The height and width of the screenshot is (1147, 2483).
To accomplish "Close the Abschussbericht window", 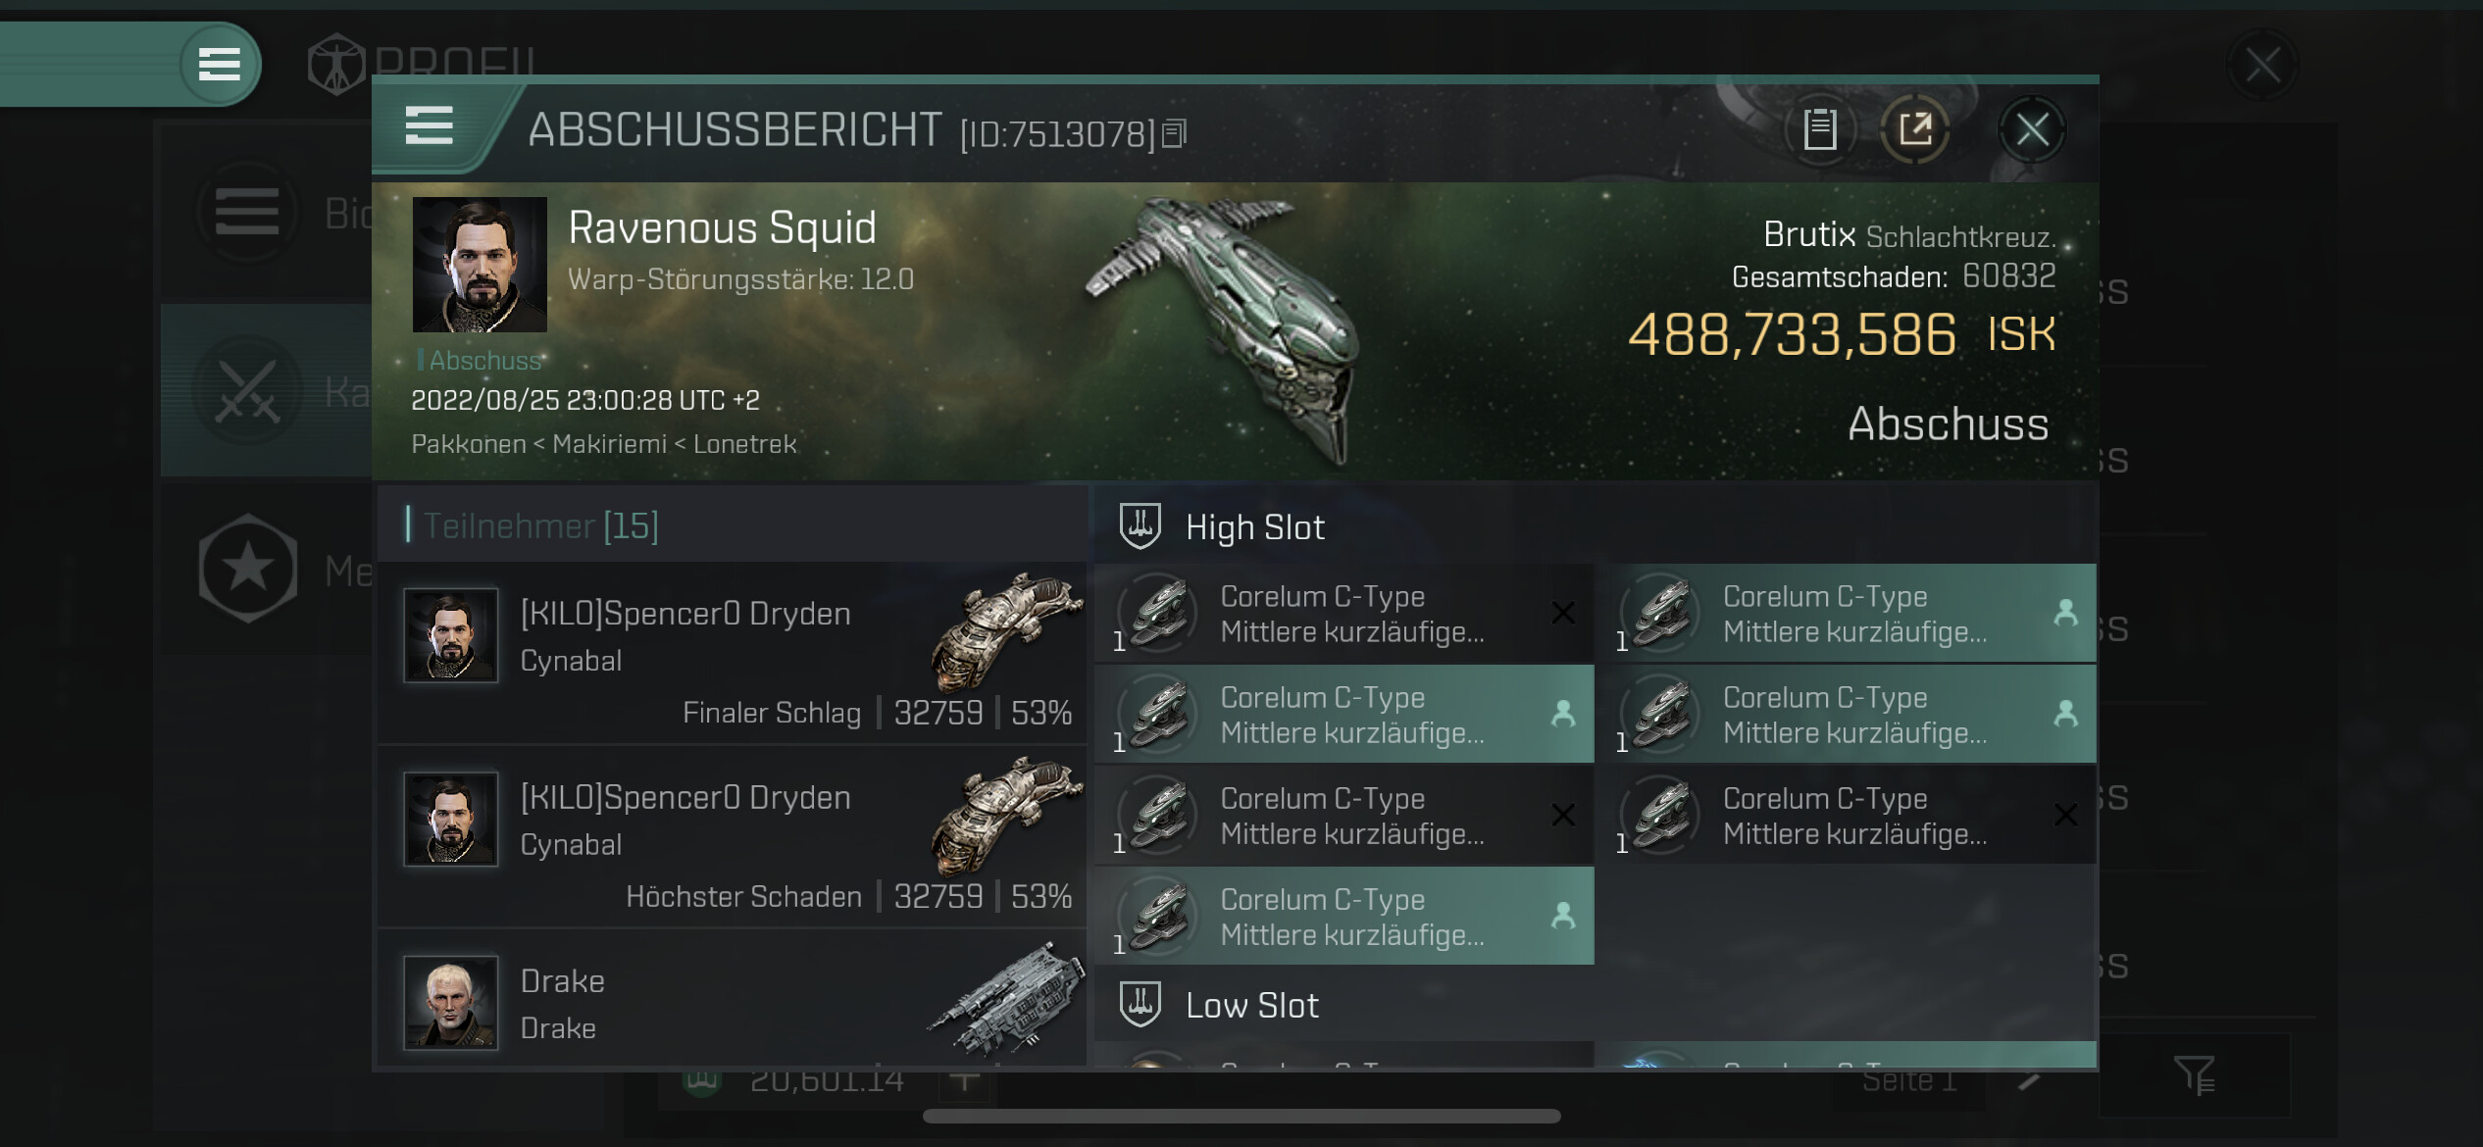I will tap(2032, 128).
